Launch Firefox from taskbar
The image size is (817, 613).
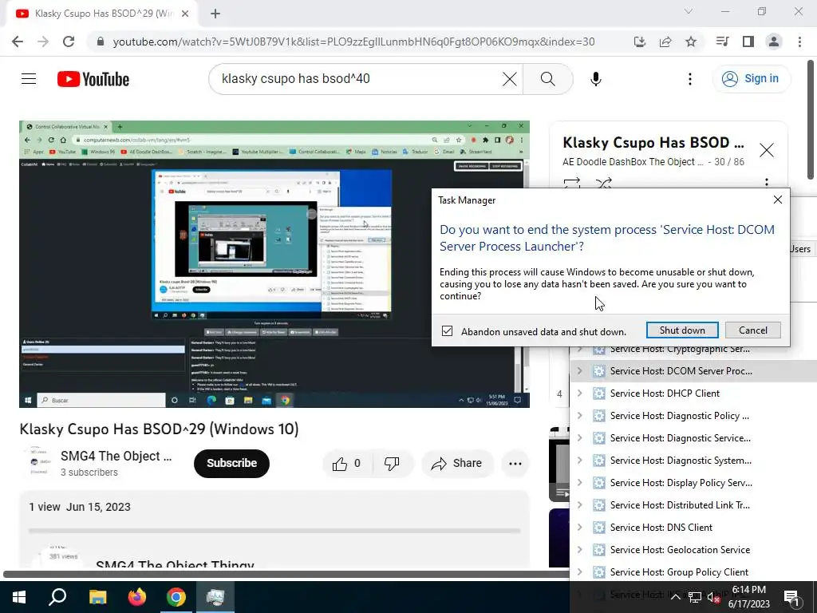click(x=137, y=597)
